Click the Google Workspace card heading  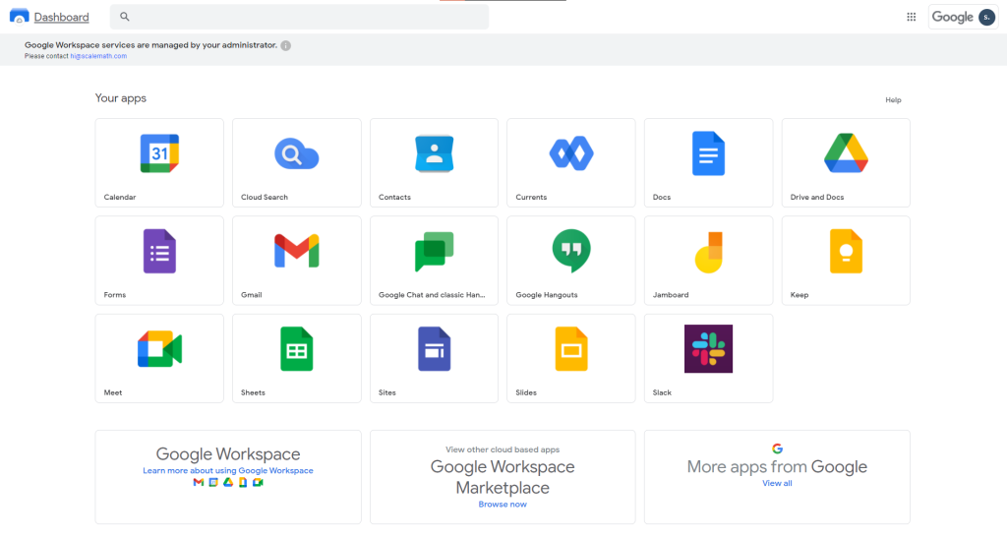[x=228, y=453]
